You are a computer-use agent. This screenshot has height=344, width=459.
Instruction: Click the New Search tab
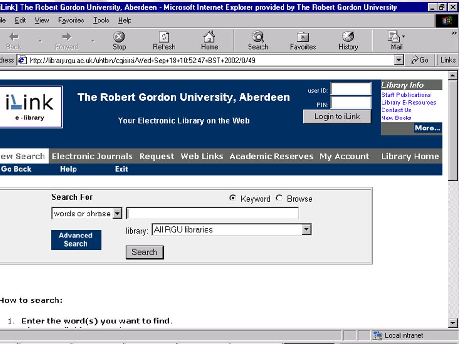point(23,156)
